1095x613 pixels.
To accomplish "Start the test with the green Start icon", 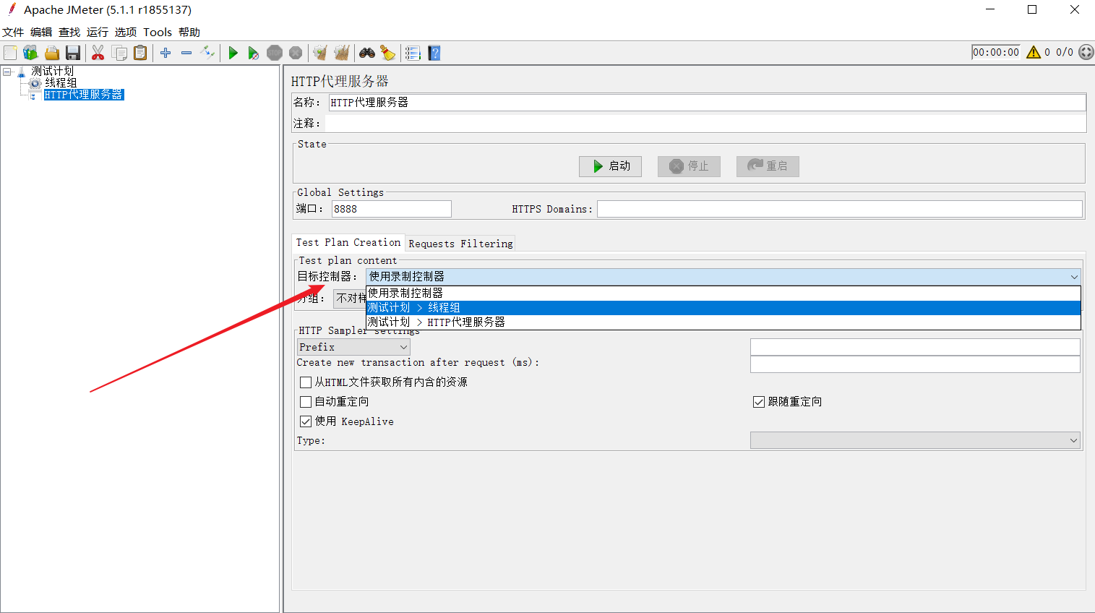I will click(x=232, y=52).
